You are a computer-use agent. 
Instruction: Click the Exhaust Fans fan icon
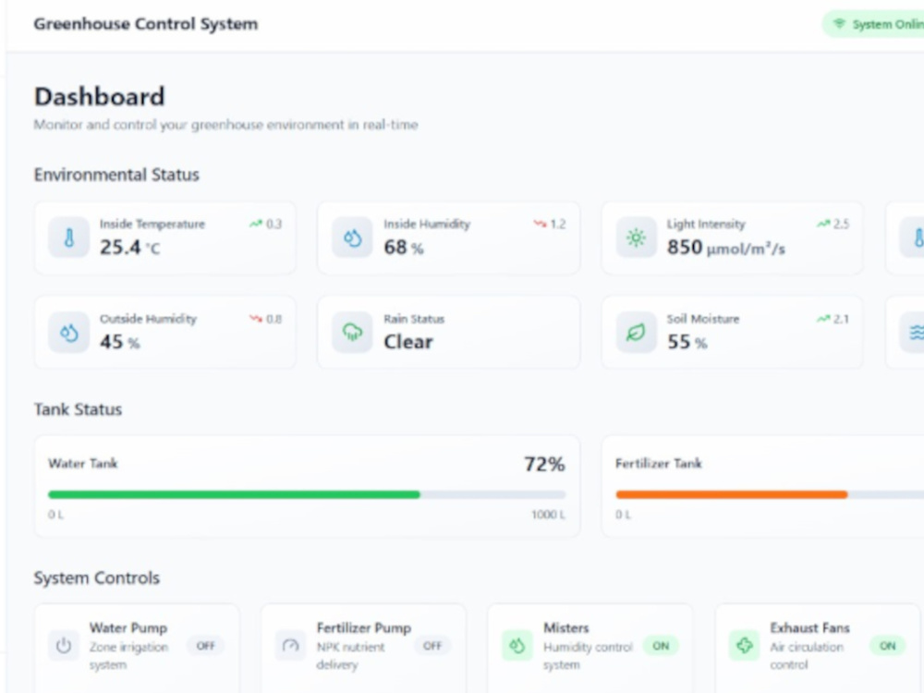coord(744,645)
